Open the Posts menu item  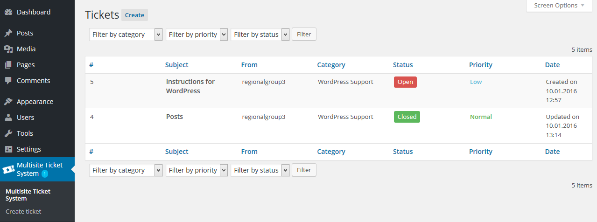(x=25, y=34)
